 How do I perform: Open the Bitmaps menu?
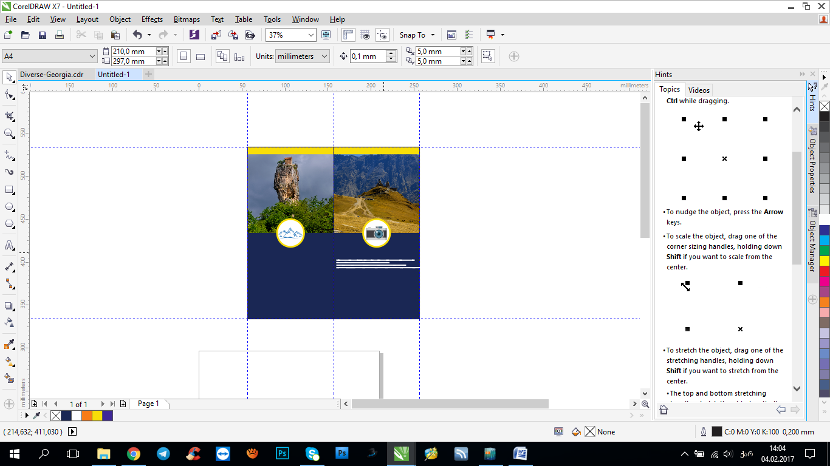coord(187,19)
